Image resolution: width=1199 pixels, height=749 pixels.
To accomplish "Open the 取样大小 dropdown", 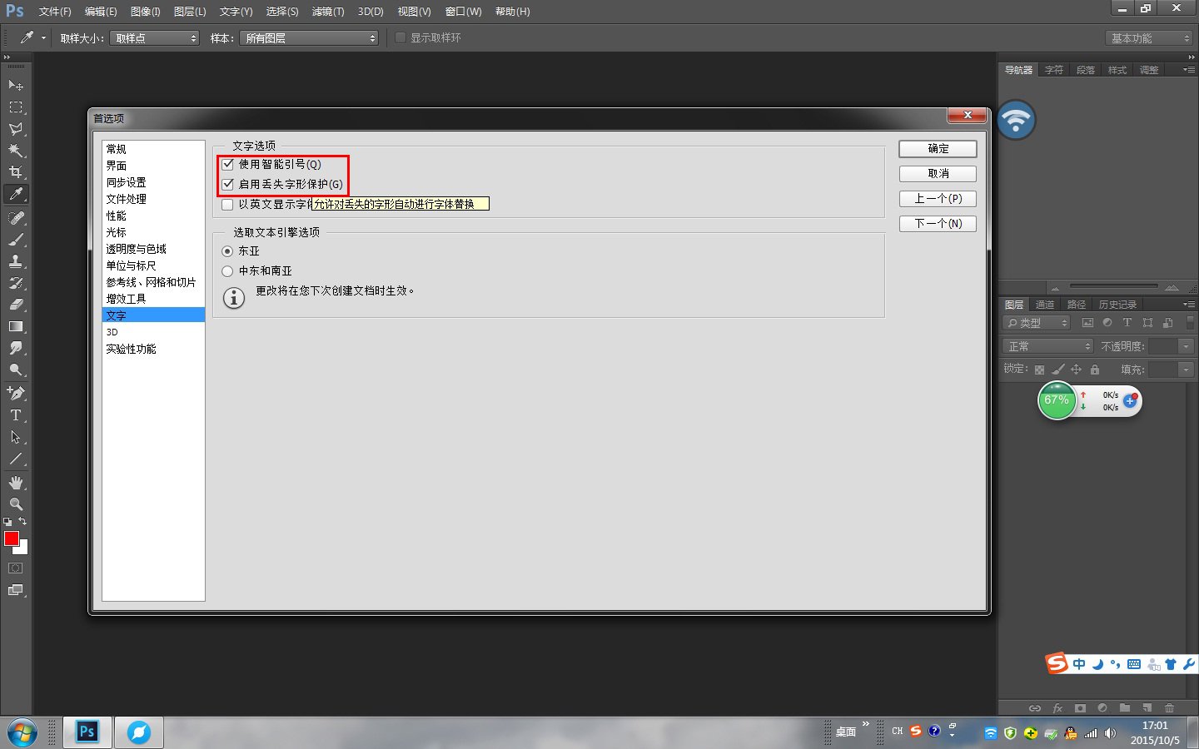I will pyautogui.click(x=154, y=37).
